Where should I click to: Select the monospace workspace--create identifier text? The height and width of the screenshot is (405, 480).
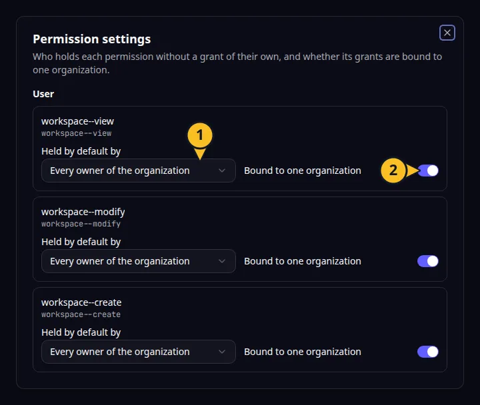click(x=81, y=314)
